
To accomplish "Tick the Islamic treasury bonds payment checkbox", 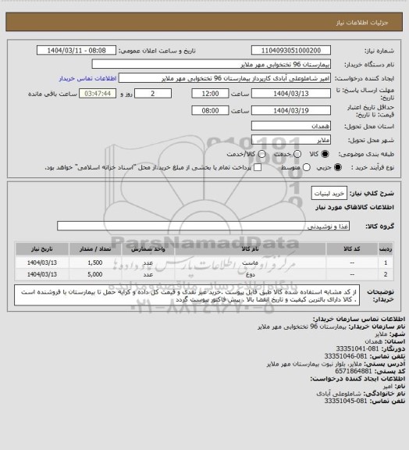I will pos(258,167).
